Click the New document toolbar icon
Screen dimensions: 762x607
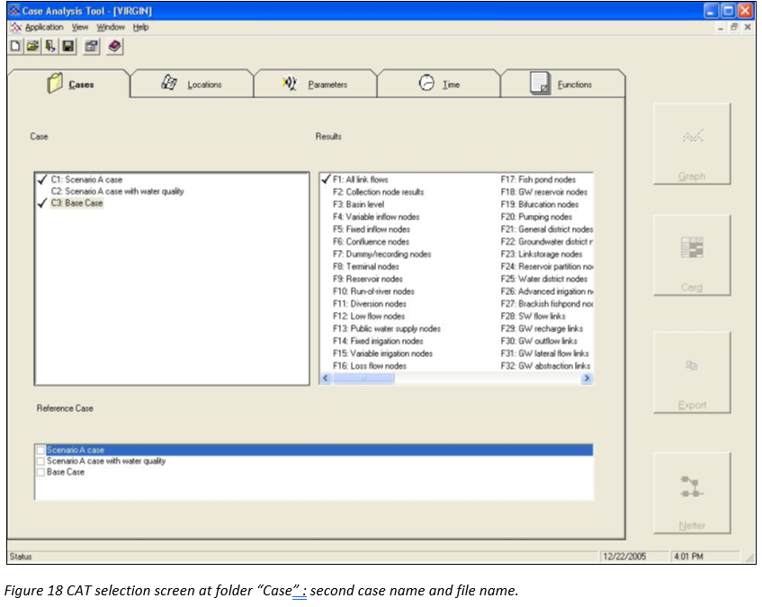click(x=15, y=46)
